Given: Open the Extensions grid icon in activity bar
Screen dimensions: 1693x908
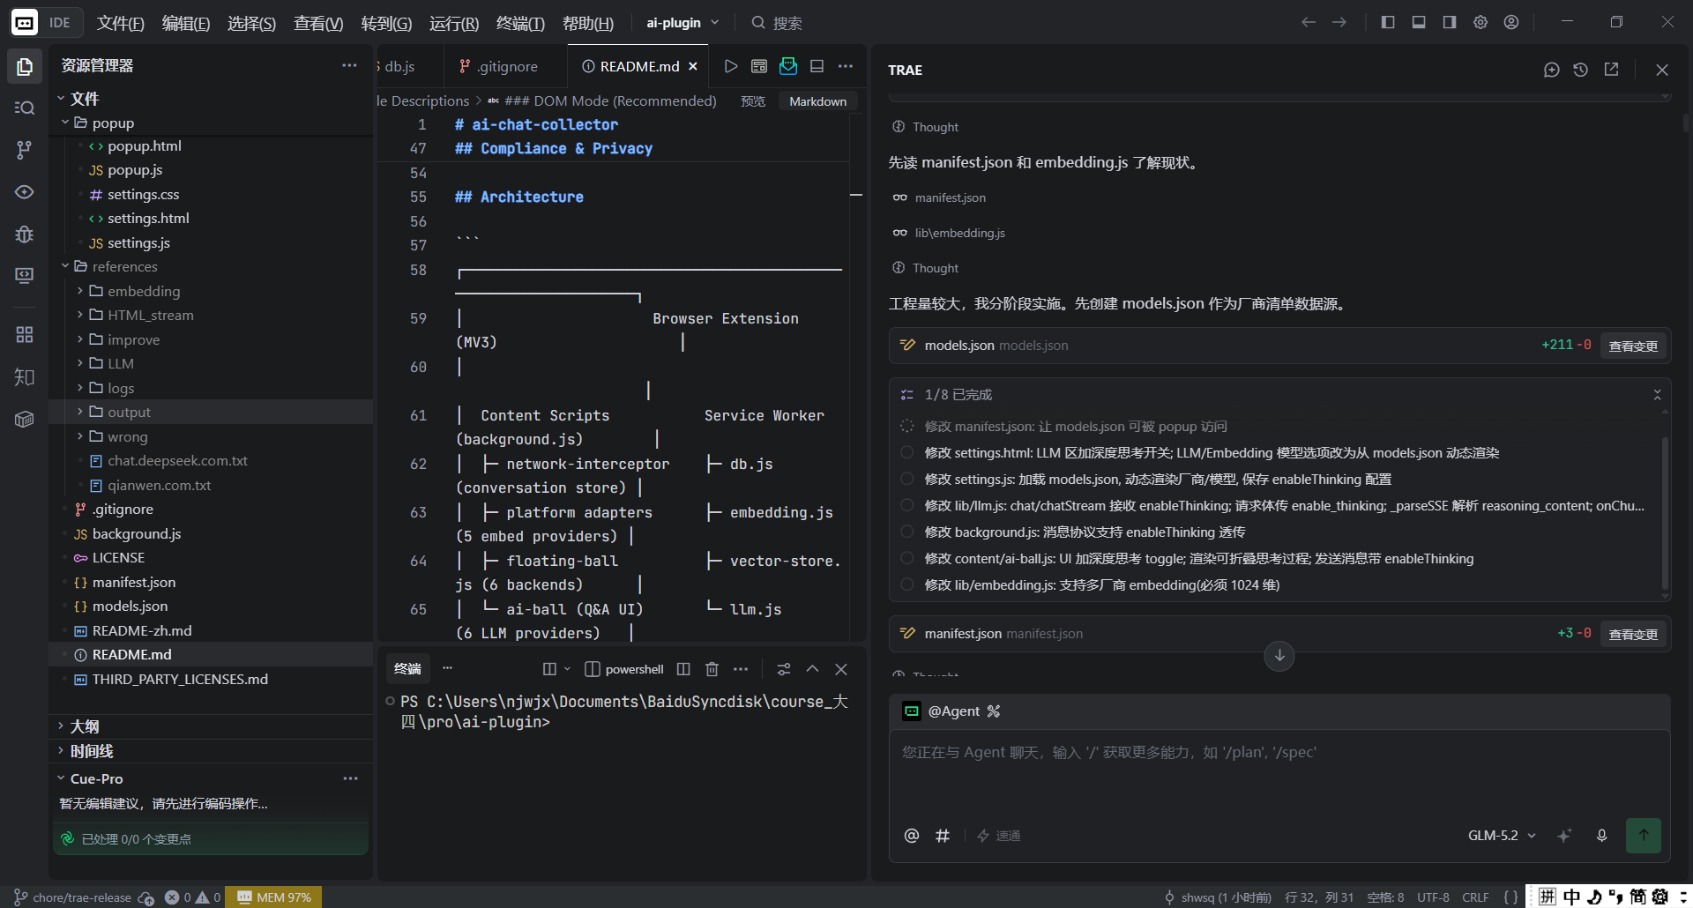Looking at the screenshot, I should pyautogui.click(x=25, y=334).
